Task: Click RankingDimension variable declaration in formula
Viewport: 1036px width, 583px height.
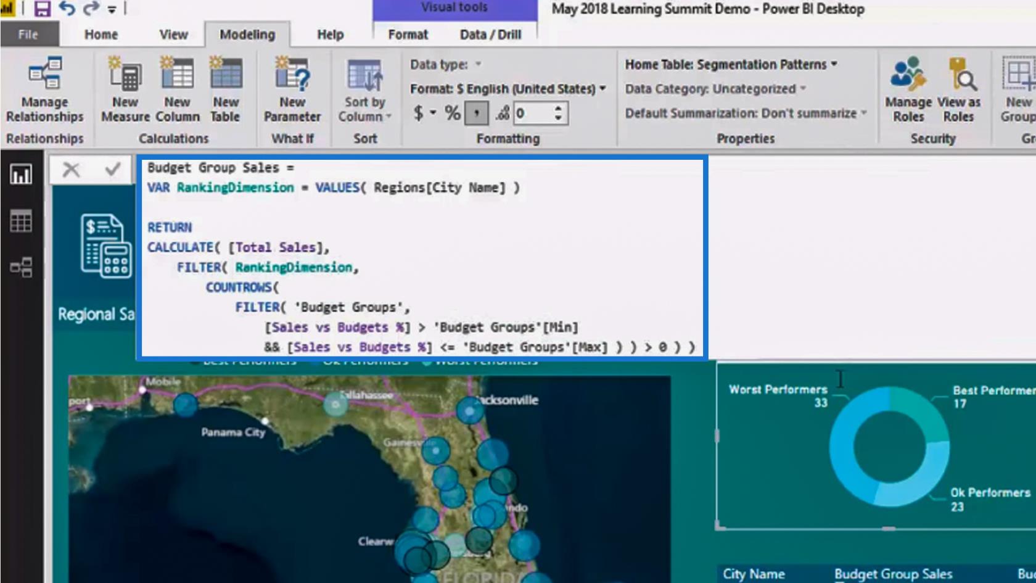Action: click(235, 188)
